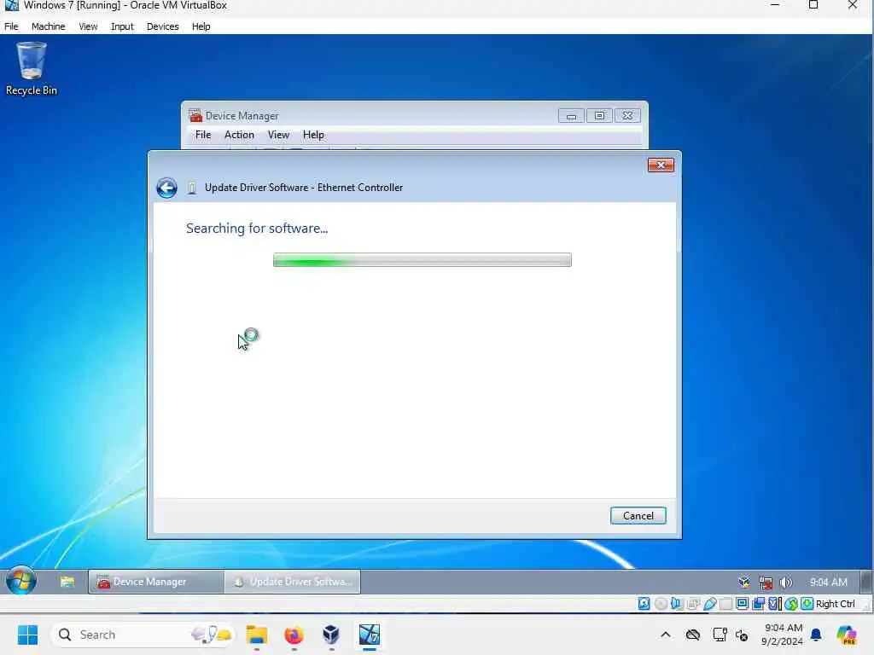This screenshot has width=874, height=655.
Task: Click the VirtualBox Guest tray icon in Windows 7
Action: pos(744,583)
